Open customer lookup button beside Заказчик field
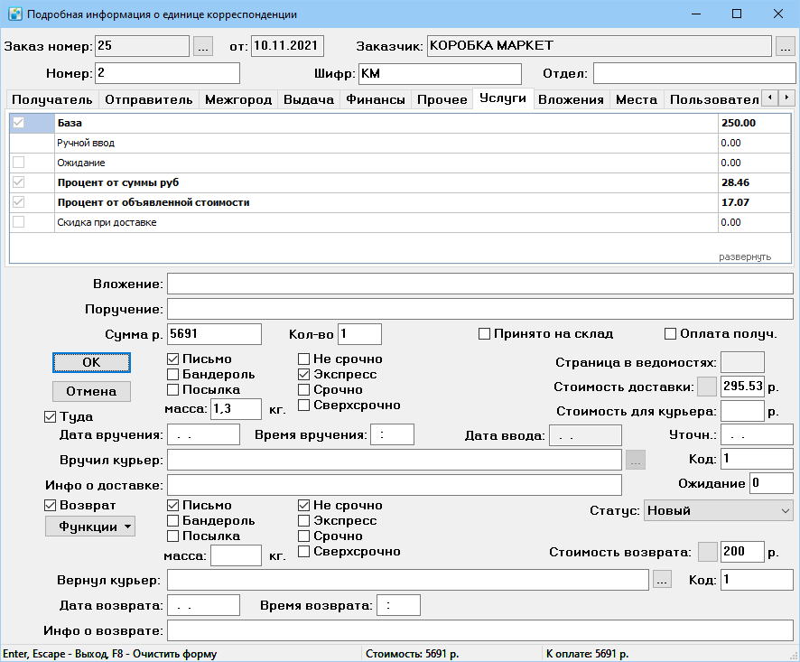Screen dimensions: 800x662 click(785, 46)
